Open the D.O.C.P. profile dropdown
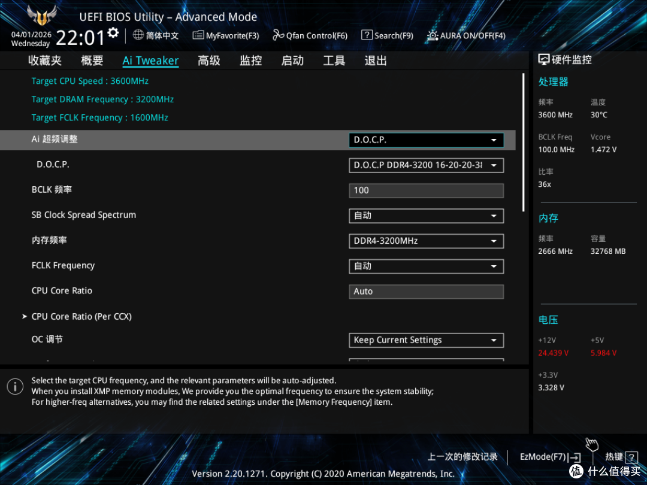 427,165
